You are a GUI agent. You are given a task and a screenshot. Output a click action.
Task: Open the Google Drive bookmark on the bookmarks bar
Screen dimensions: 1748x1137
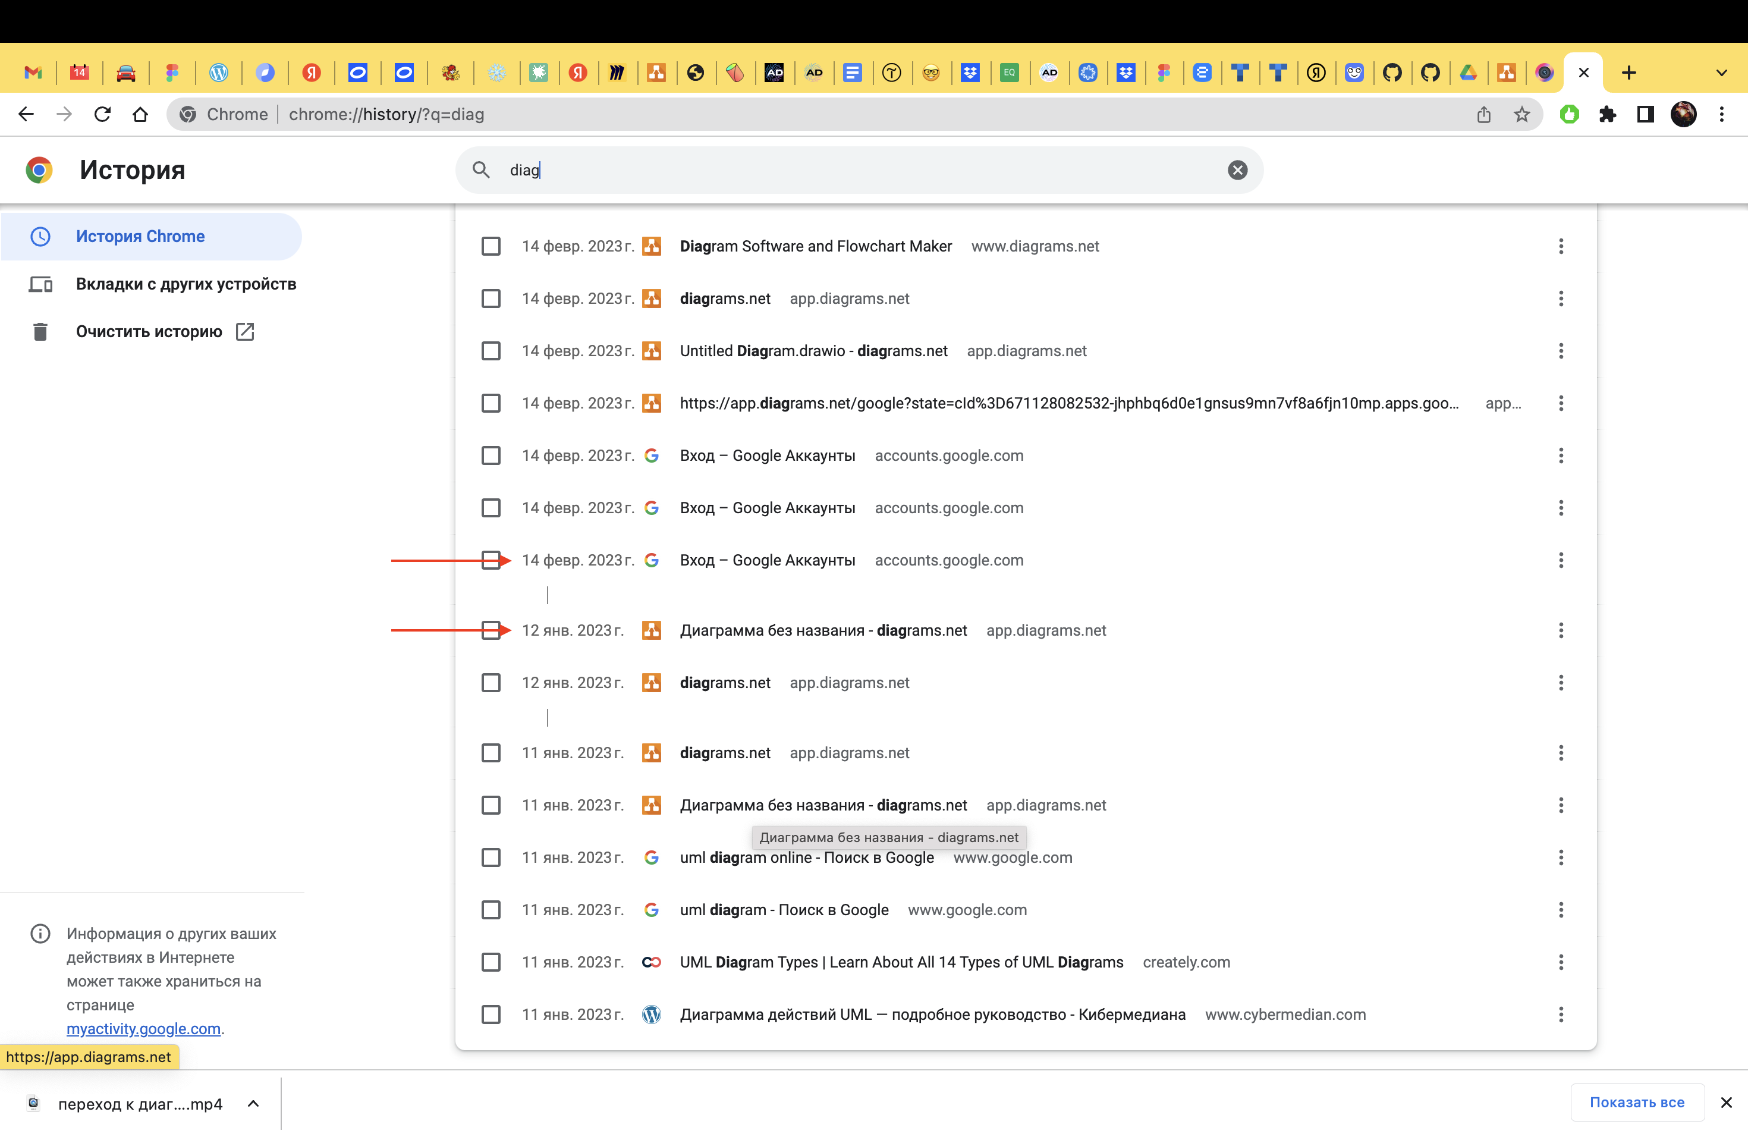(1469, 72)
